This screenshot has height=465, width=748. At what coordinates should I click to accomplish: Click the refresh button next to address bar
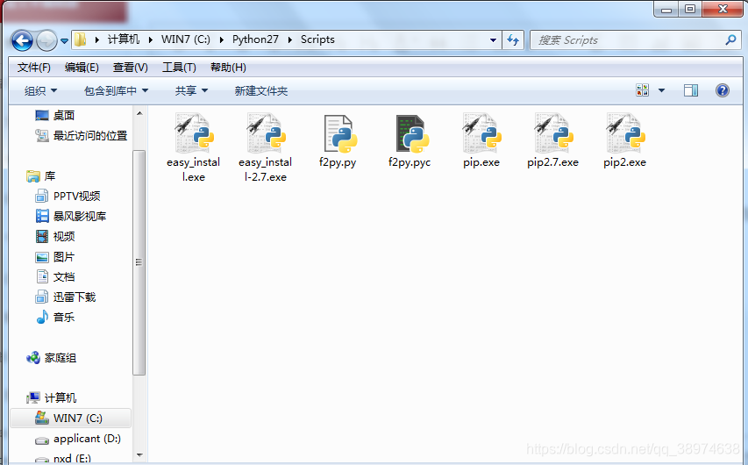(x=513, y=40)
